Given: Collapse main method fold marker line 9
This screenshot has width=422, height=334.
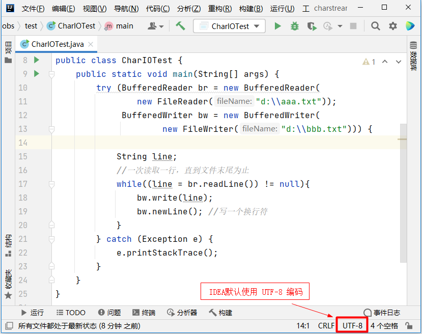Looking at the screenshot, I should coord(52,74).
